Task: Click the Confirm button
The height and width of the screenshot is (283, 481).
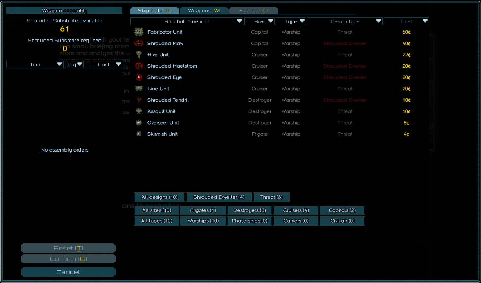Action: pos(68,259)
